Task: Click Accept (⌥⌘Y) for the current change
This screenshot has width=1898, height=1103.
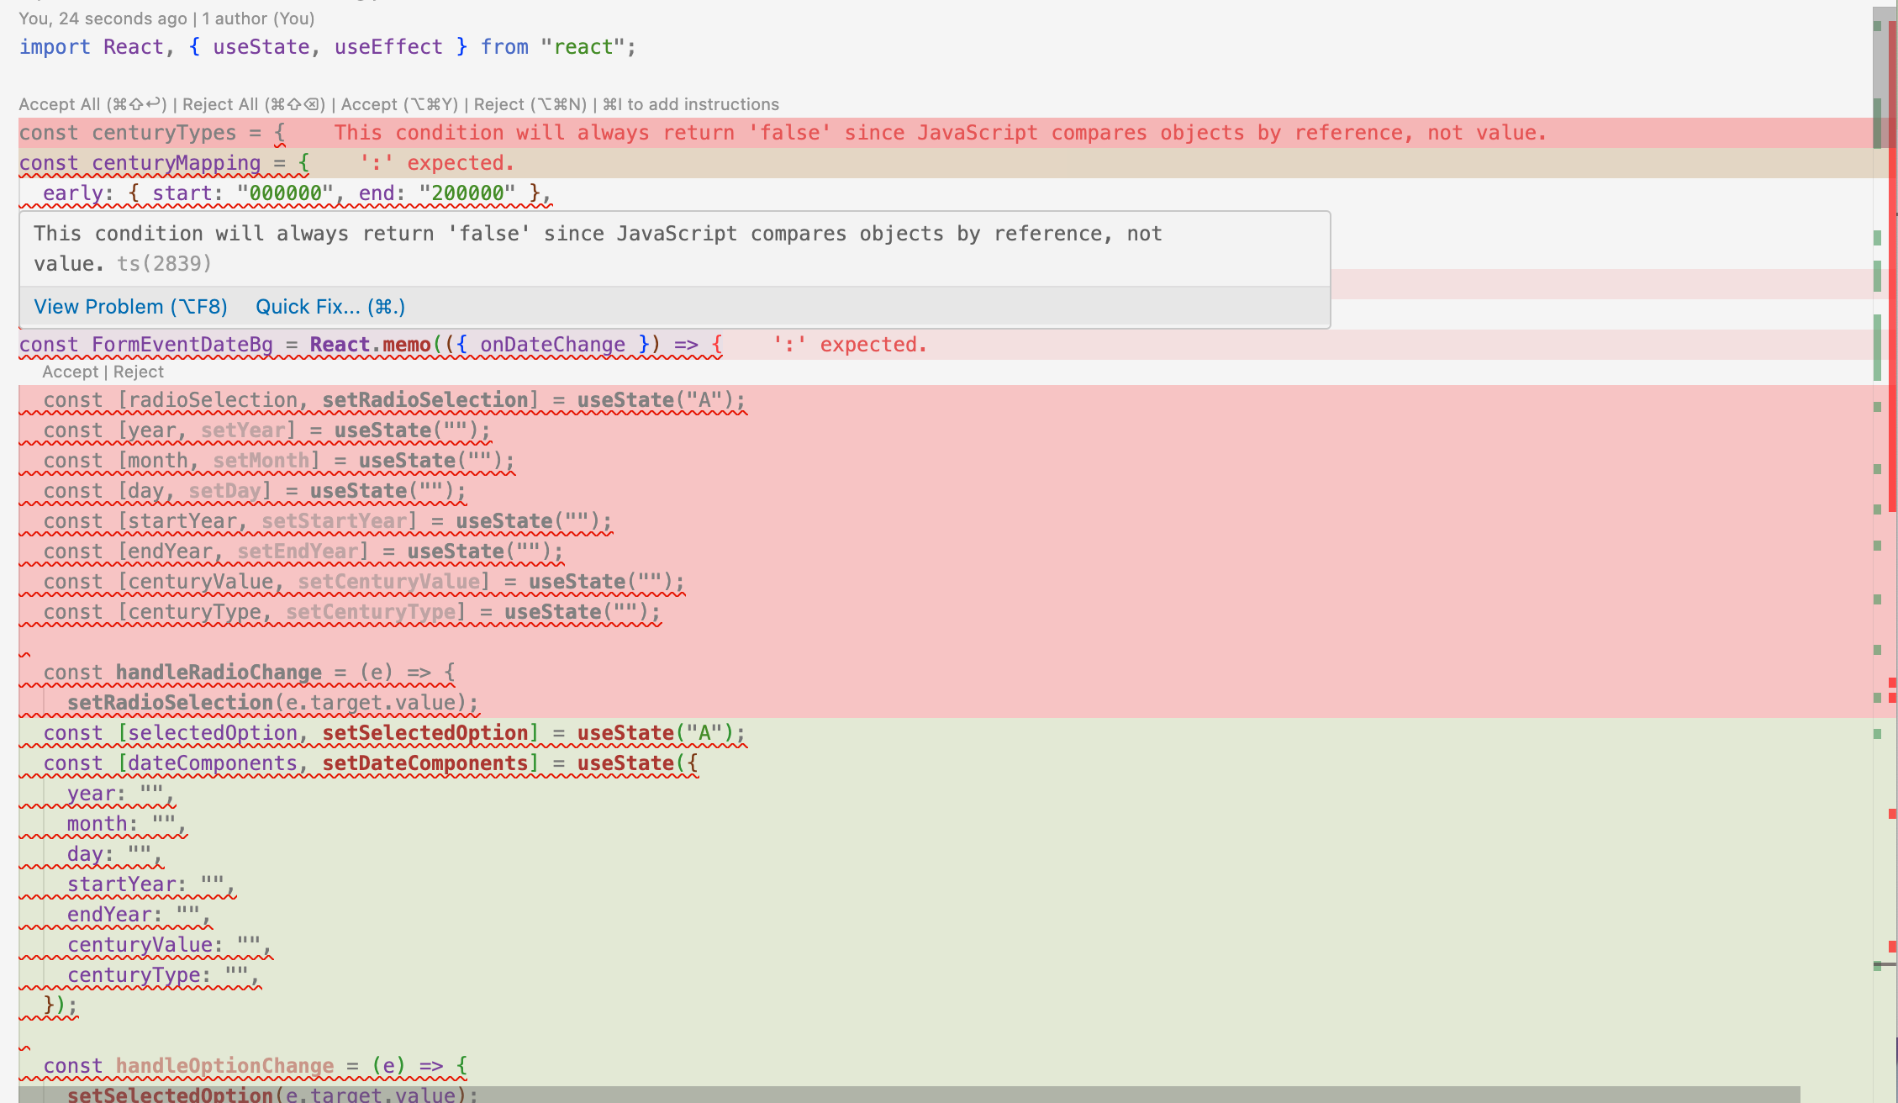Action: [x=399, y=104]
